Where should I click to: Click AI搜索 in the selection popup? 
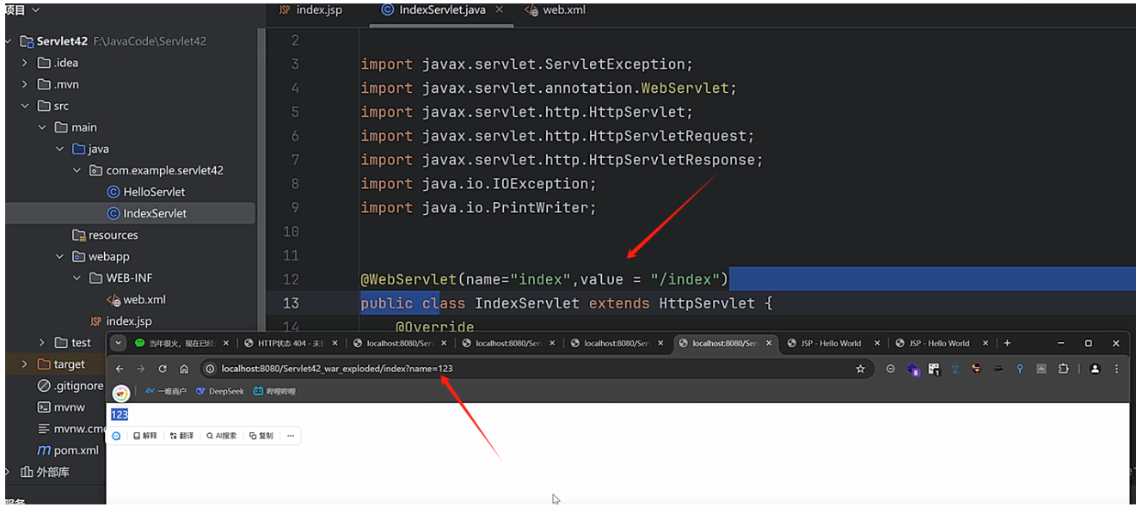221,436
